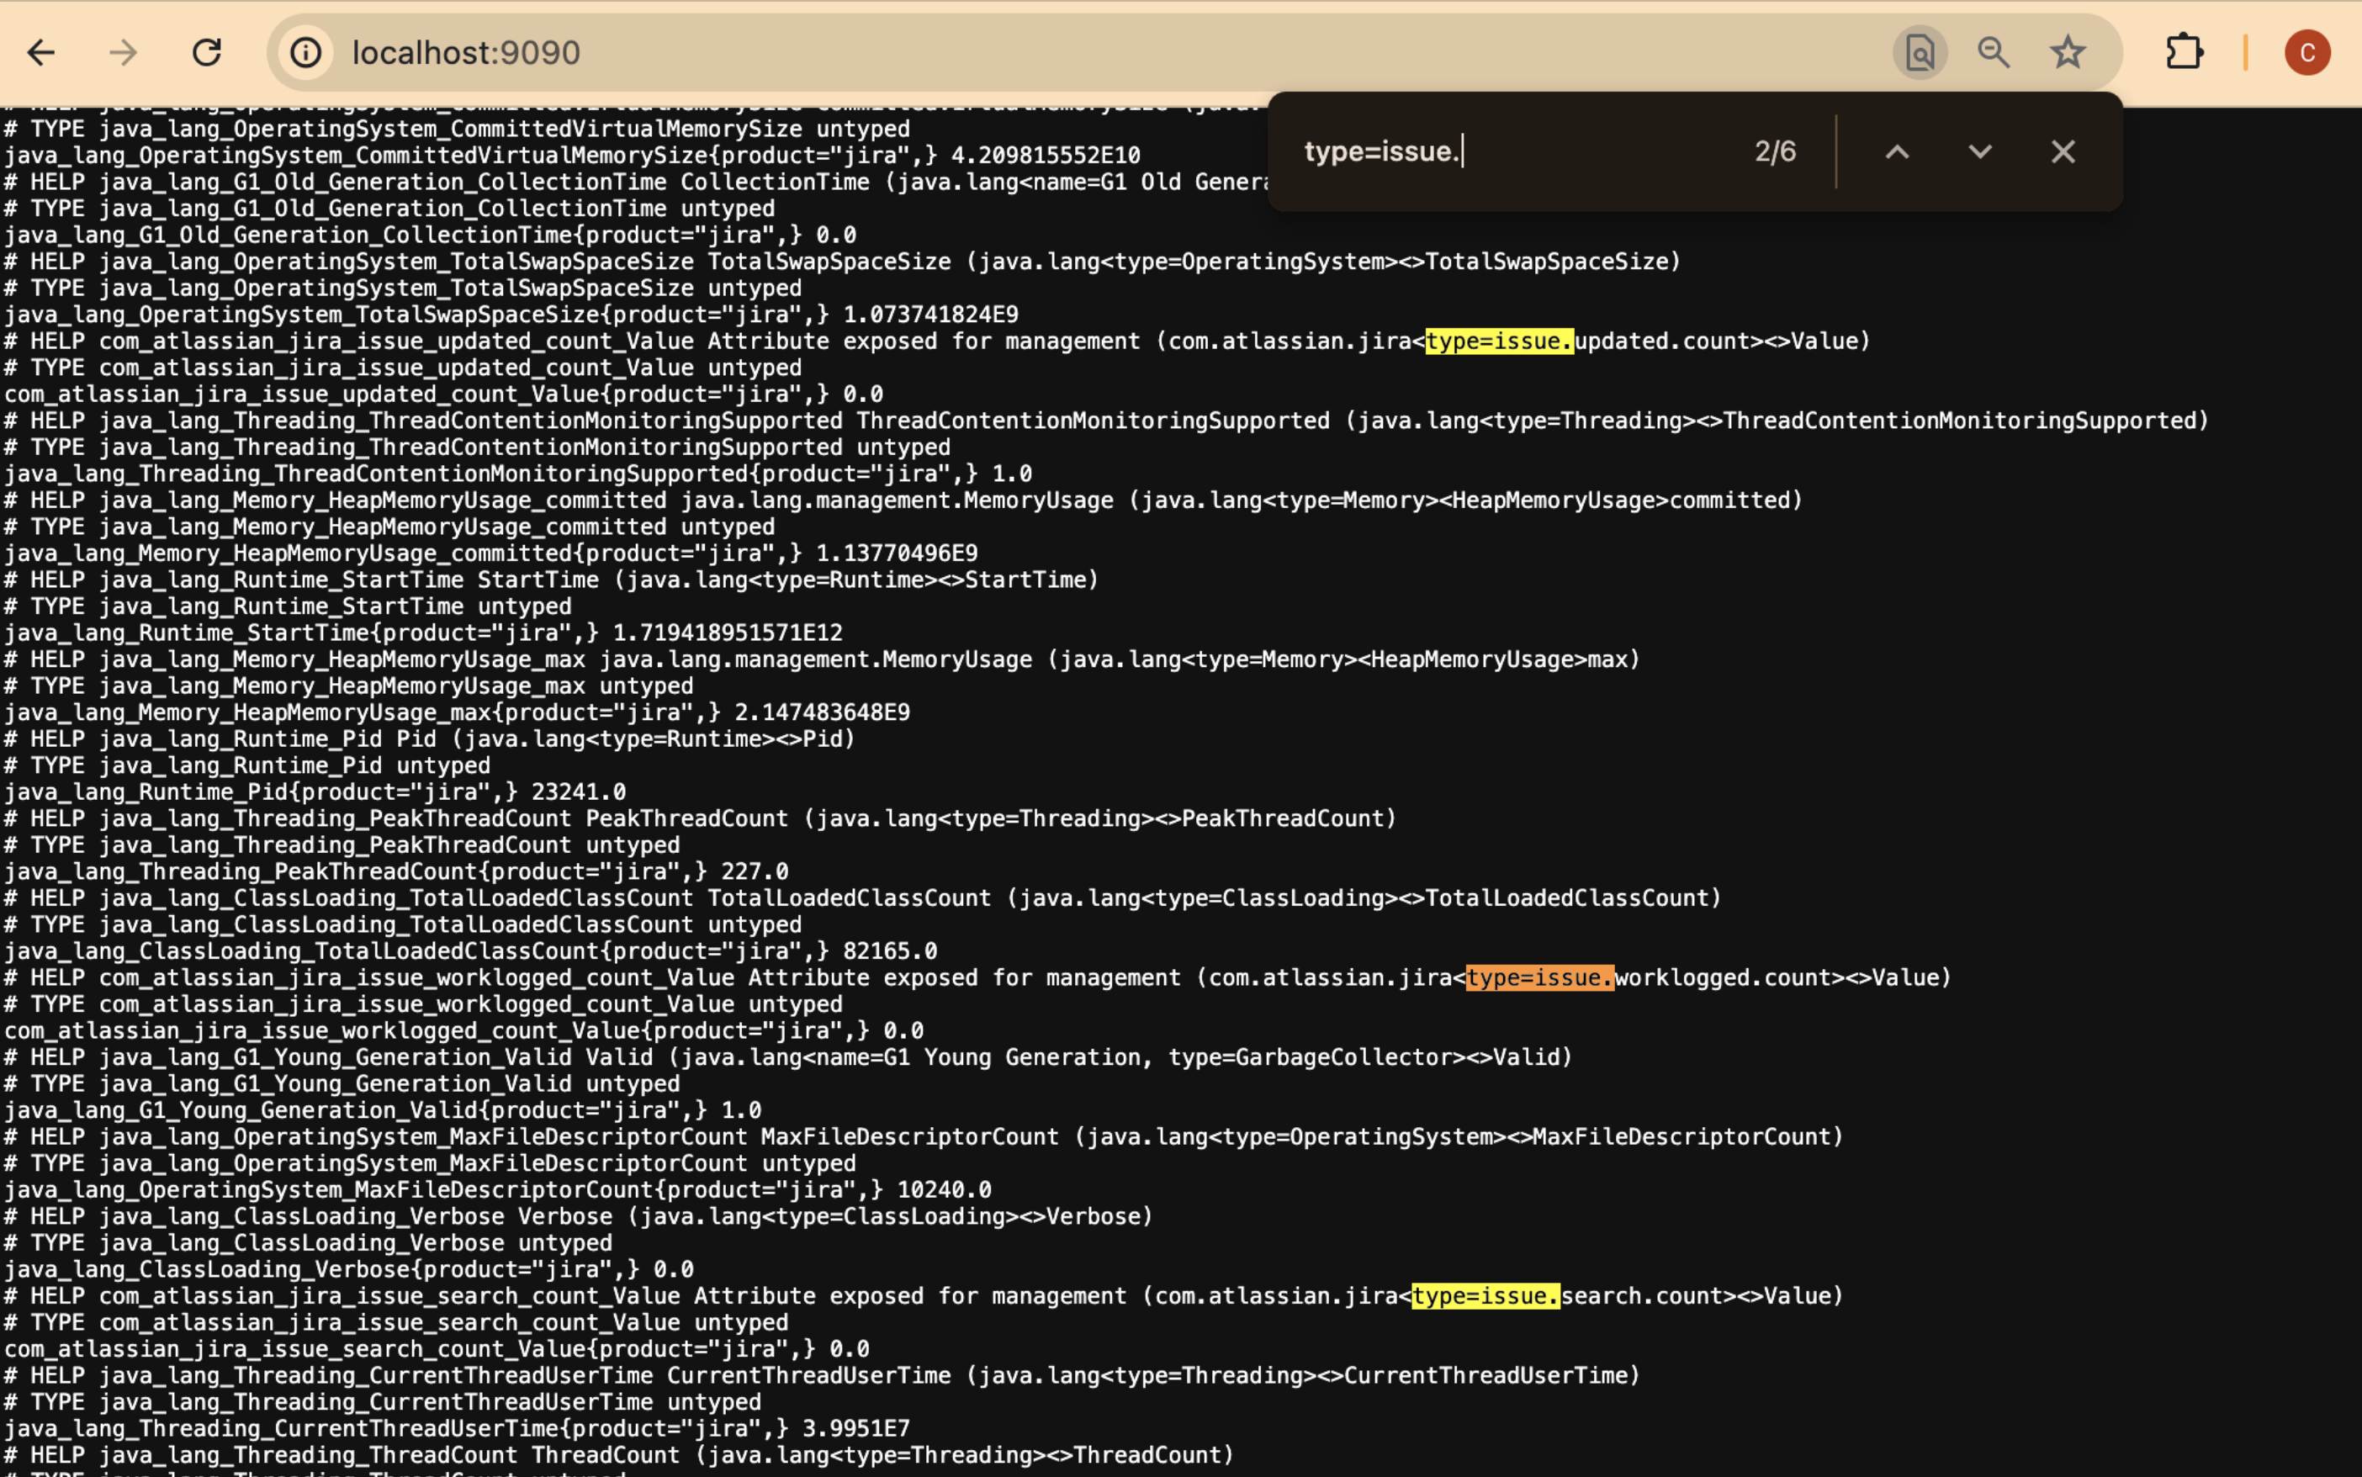
Task: Click the find-in-page document search icon
Action: (1920, 53)
